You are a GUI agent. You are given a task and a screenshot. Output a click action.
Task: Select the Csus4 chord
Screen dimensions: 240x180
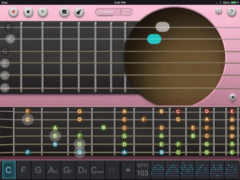click(x=97, y=170)
